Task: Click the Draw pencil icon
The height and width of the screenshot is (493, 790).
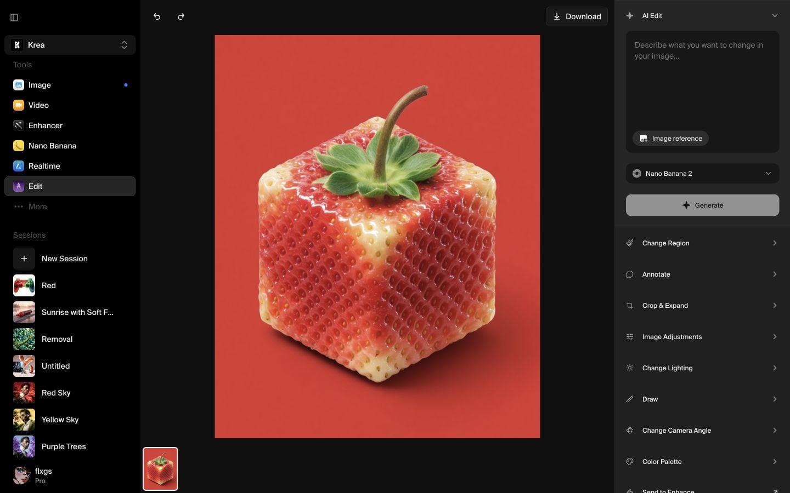Action: (630, 399)
